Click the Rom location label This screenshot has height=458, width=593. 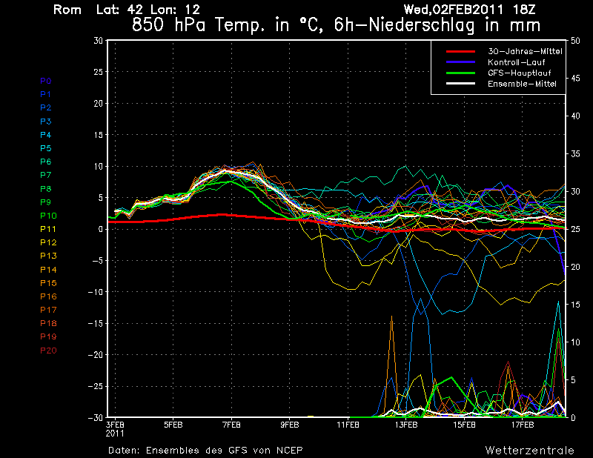(67, 10)
